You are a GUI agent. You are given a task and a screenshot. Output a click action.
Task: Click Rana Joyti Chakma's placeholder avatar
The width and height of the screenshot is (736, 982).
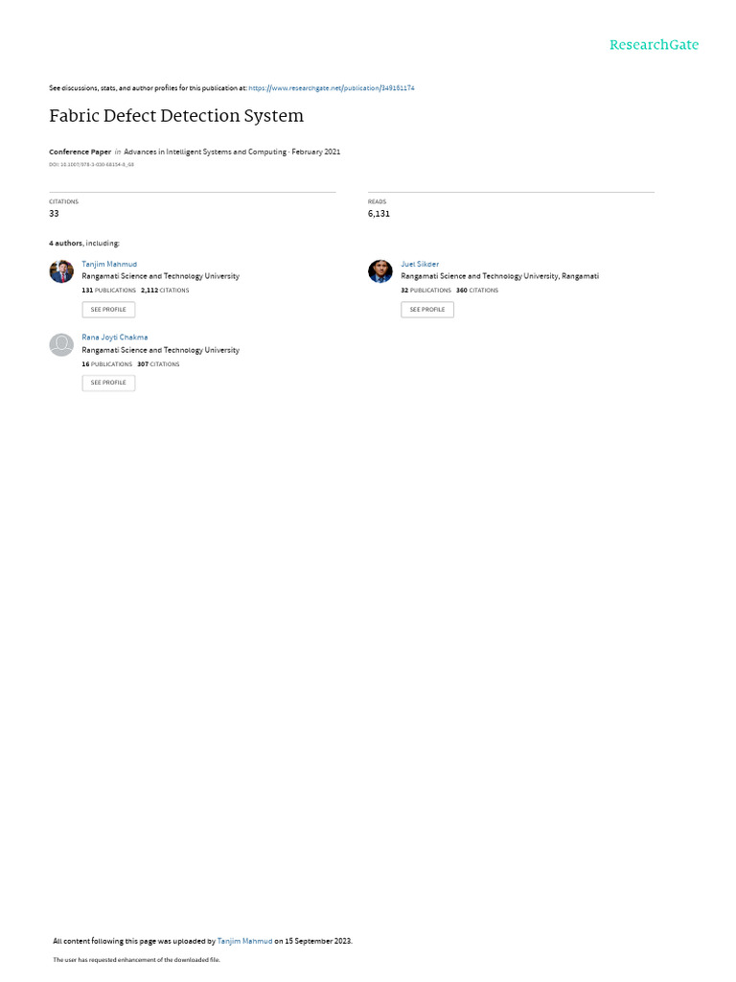point(61,345)
